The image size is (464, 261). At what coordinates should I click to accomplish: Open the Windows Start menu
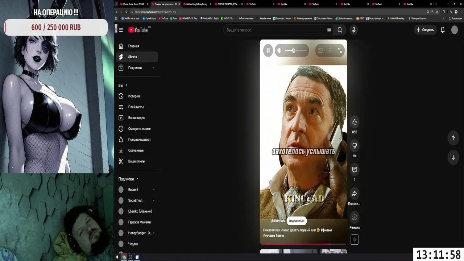point(117,257)
